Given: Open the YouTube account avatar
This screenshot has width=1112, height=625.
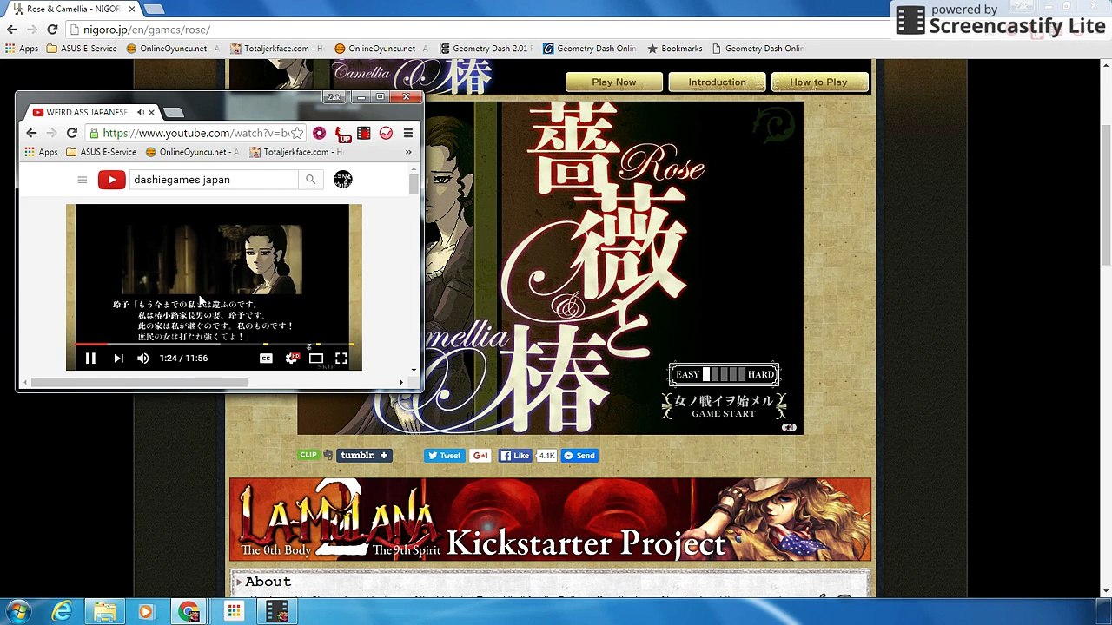Looking at the screenshot, I should (343, 180).
